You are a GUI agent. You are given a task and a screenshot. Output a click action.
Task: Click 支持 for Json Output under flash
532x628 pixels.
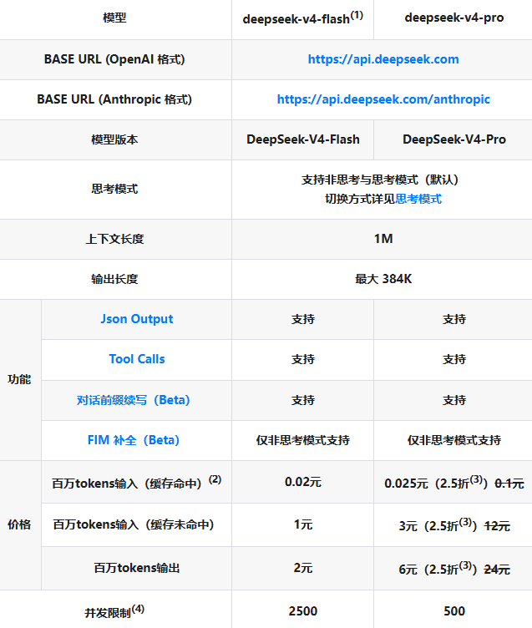pyautogui.click(x=303, y=319)
